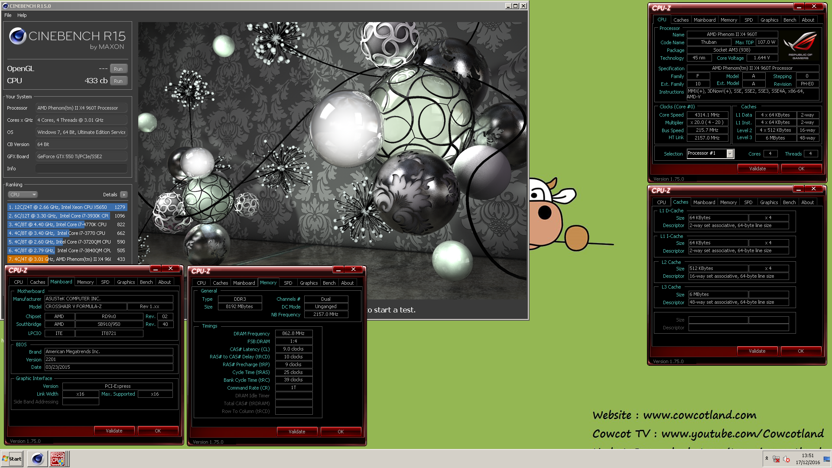Click Validate in top-right CPU-Z window
Viewport: 832px width, 468px height.
coord(757,169)
